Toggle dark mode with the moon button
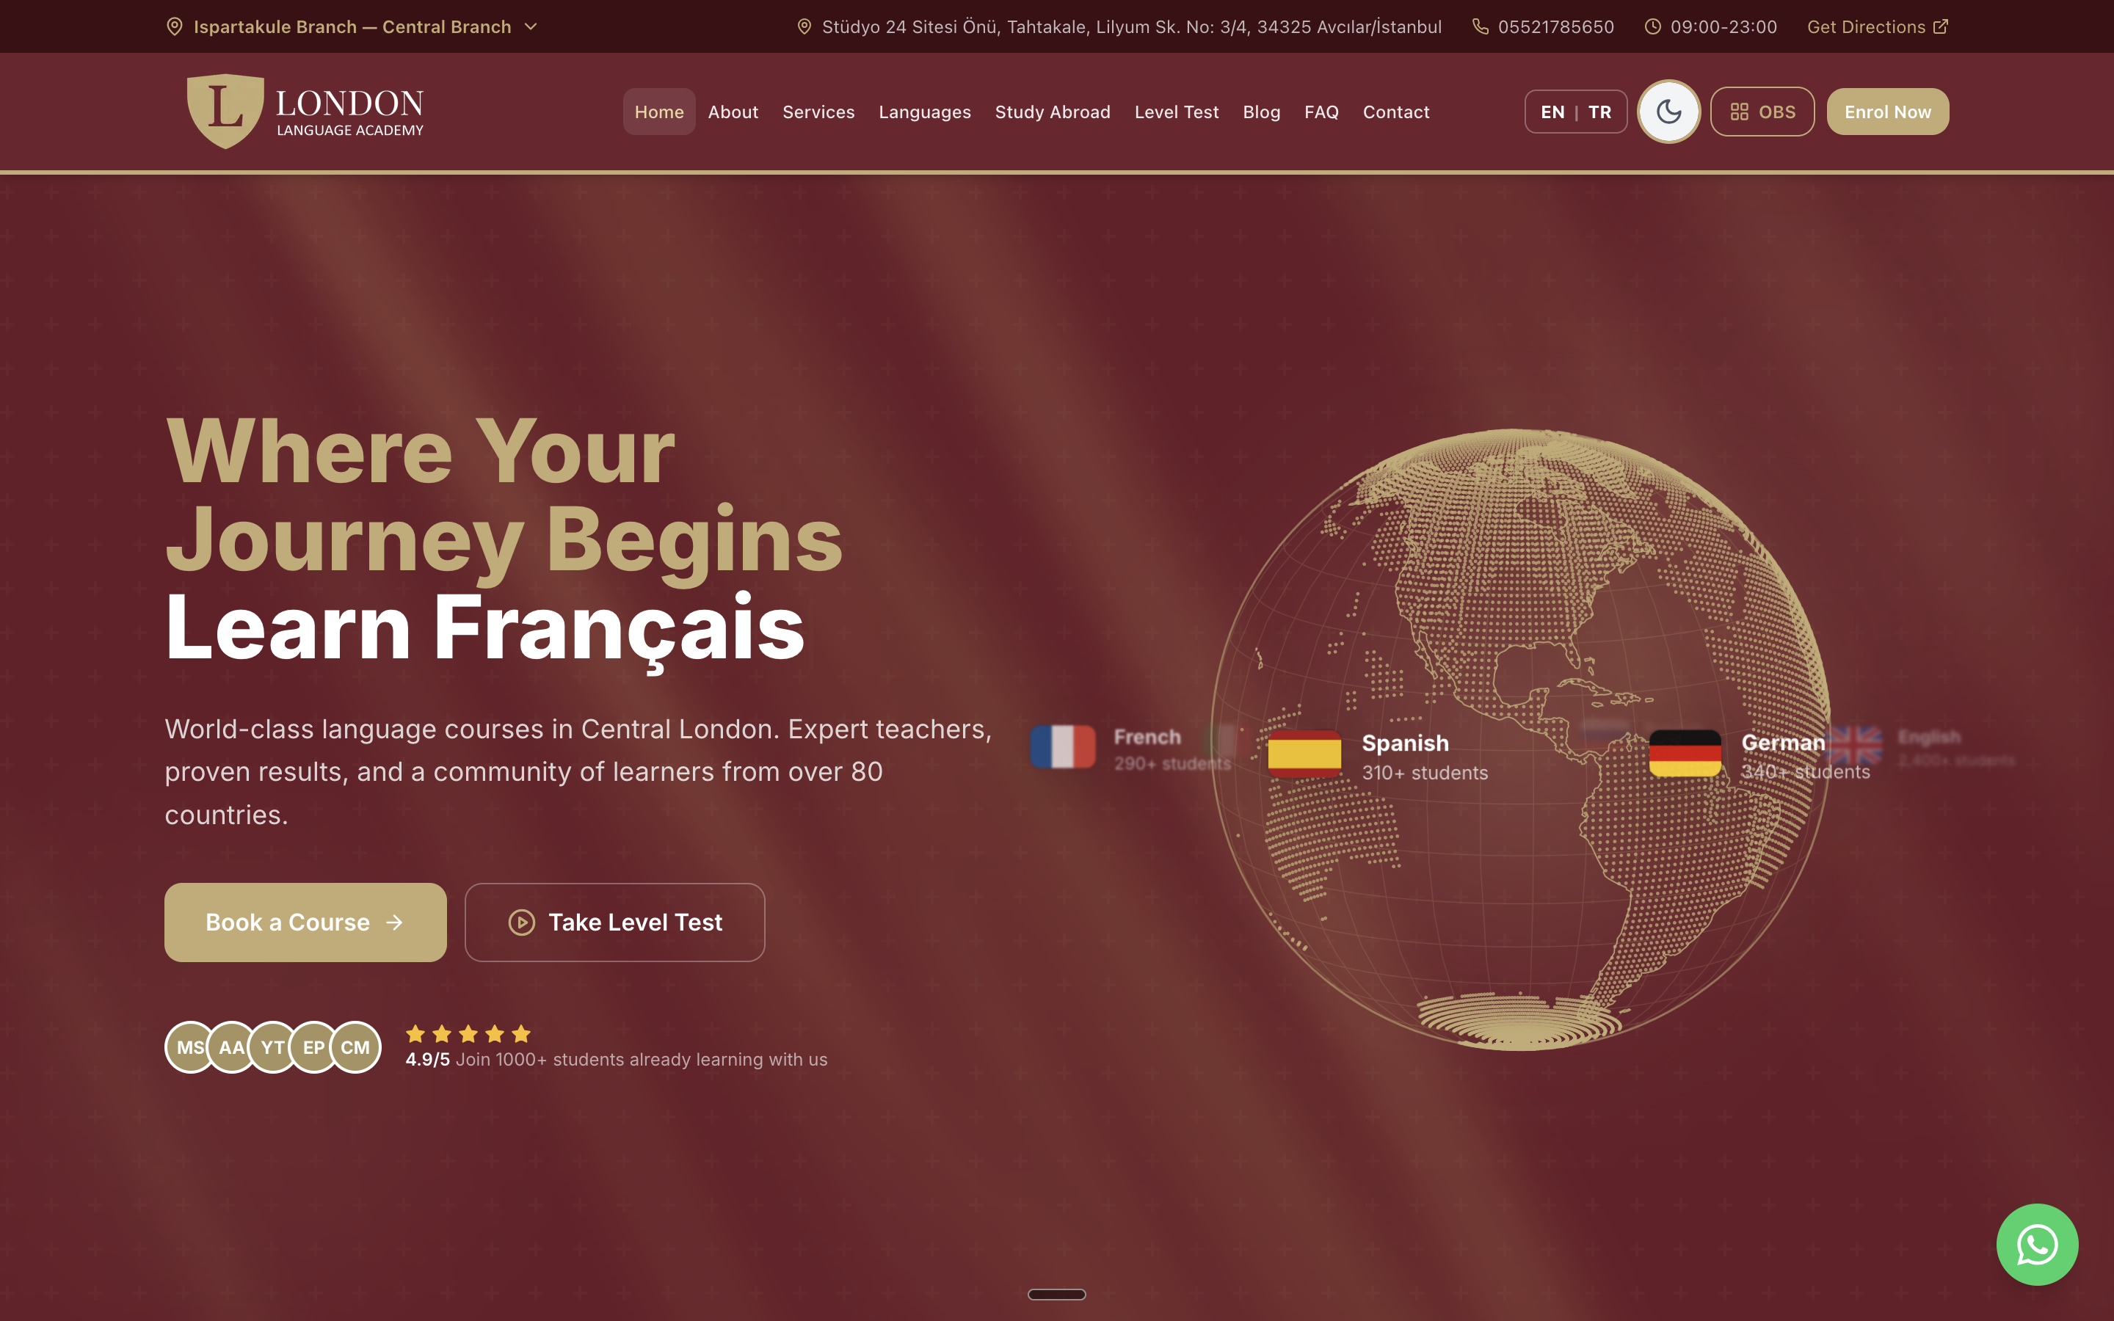 click(1668, 112)
